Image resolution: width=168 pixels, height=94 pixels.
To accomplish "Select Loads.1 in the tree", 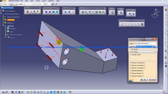I will point(12,32).
